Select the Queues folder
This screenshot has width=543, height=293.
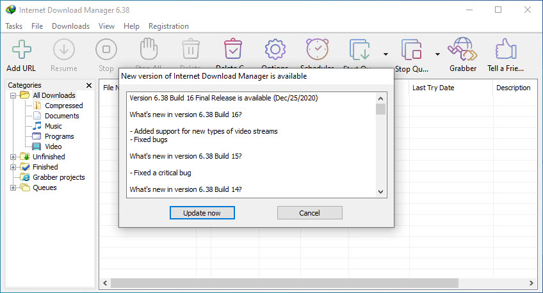point(45,187)
